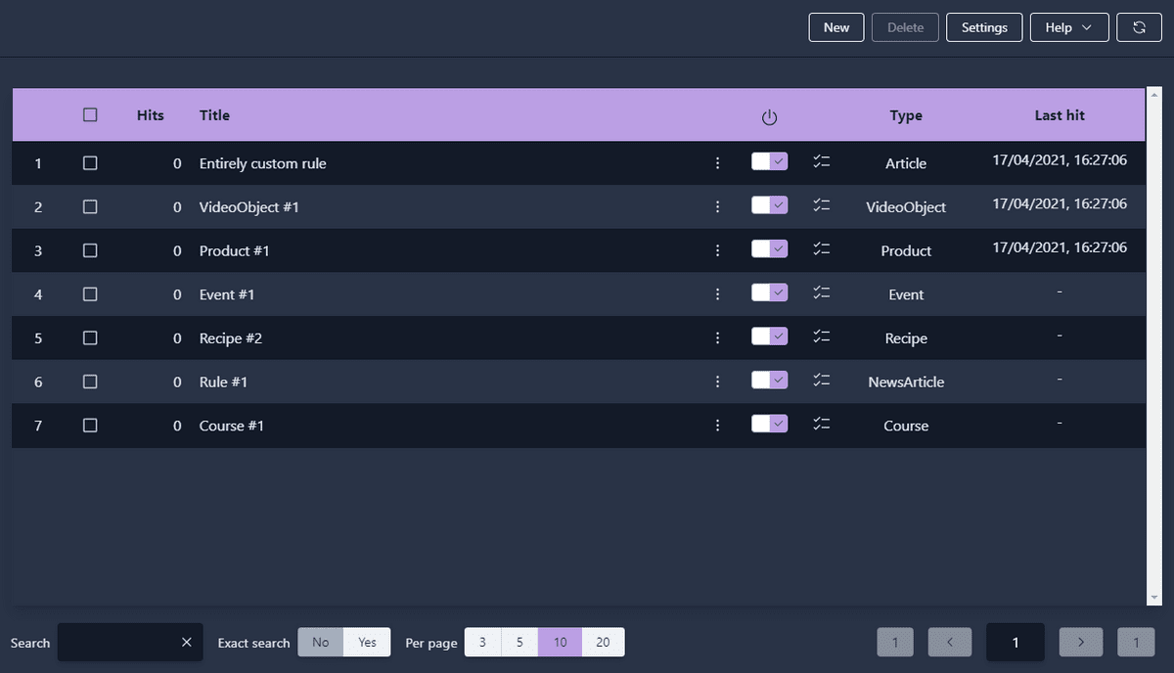Set exact search to No
Image resolution: width=1174 pixels, height=673 pixels.
tap(321, 642)
